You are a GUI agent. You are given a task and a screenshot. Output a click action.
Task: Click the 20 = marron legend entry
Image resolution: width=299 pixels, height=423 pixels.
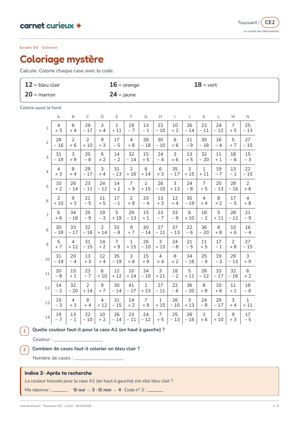click(x=40, y=94)
